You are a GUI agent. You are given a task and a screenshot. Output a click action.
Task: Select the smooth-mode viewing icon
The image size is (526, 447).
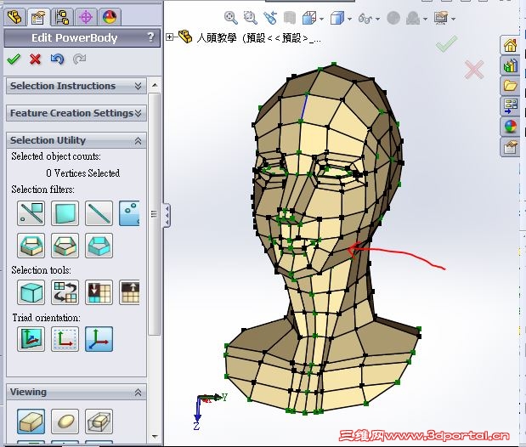(x=65, y=422)
